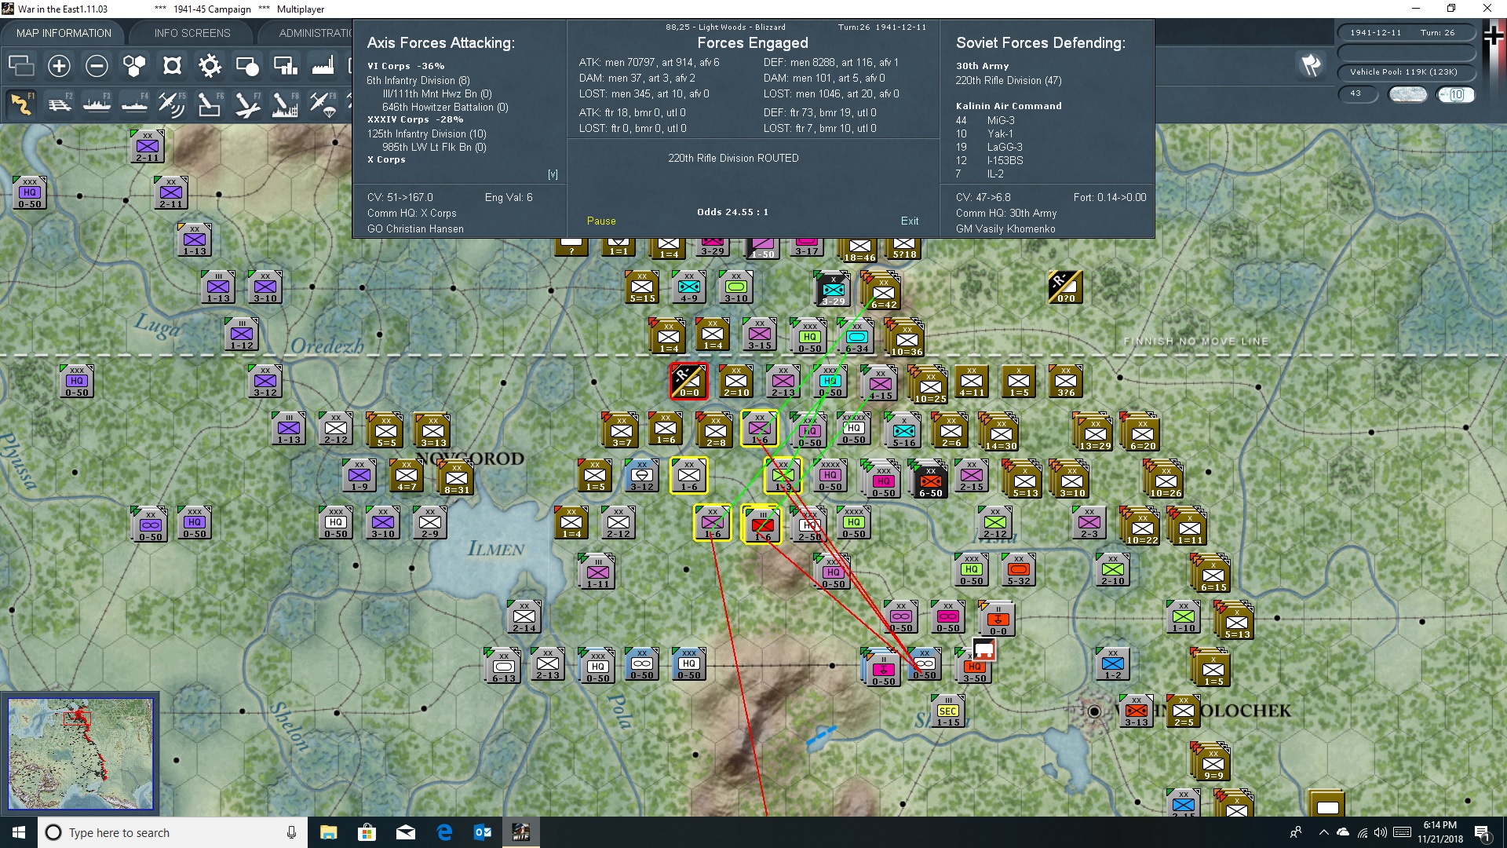Open Mail app from taskbar
The image size is (1507, 848).
point(406,832)
